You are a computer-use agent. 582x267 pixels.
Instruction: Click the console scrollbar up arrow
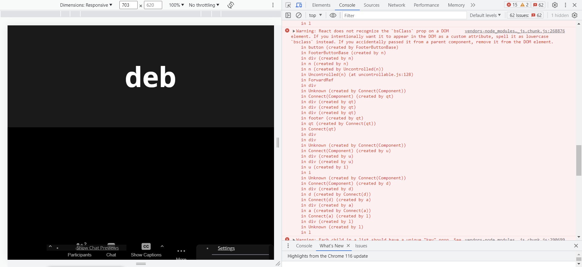coord(579,23)
